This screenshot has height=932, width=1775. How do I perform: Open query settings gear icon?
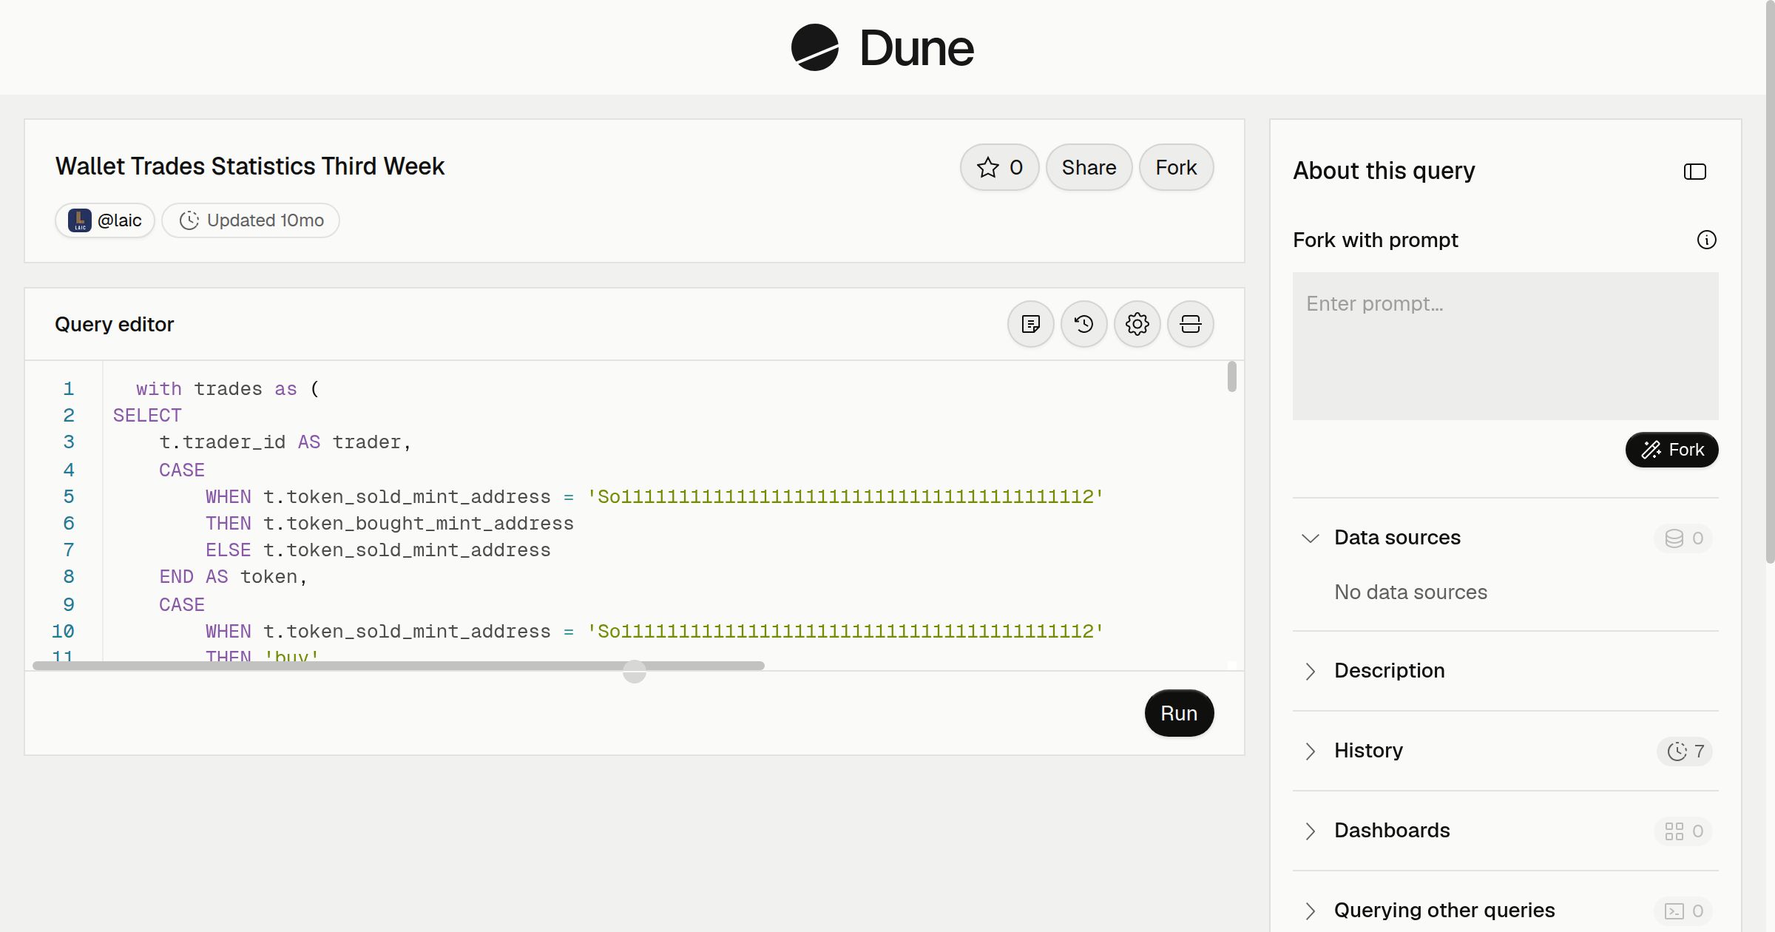1137,324
